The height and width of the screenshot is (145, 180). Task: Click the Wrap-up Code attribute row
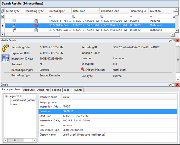pos(108,102)
